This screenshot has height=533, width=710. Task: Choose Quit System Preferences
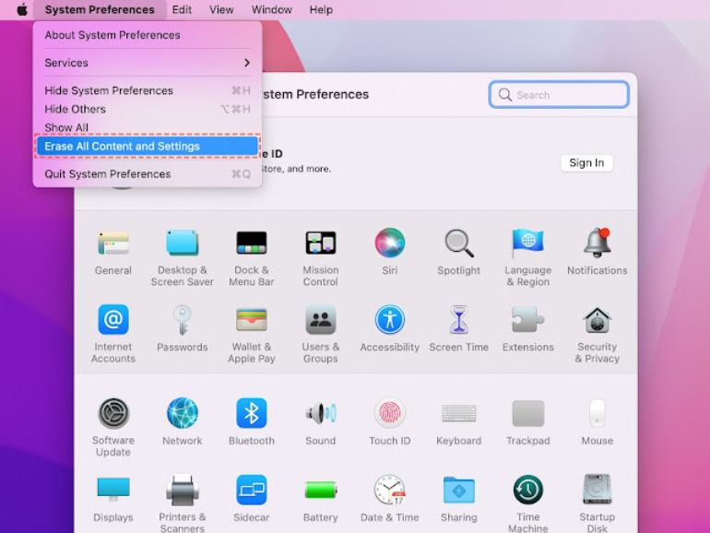(x=148, y=174)
